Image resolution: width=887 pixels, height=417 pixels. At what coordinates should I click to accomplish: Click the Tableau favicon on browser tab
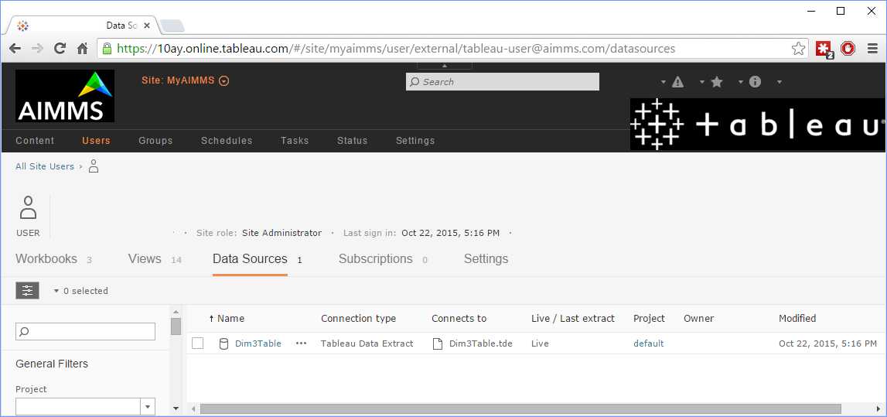pyautogui.click(x=22, y=26)
